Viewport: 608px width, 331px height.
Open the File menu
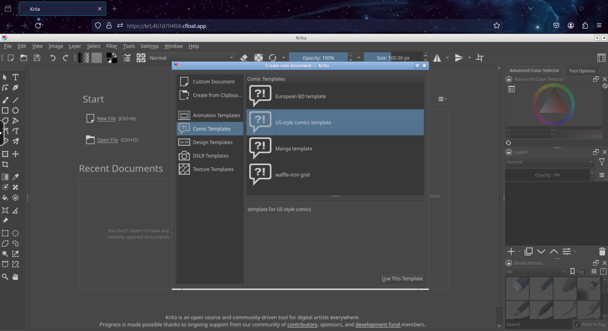tap(8, 46)
